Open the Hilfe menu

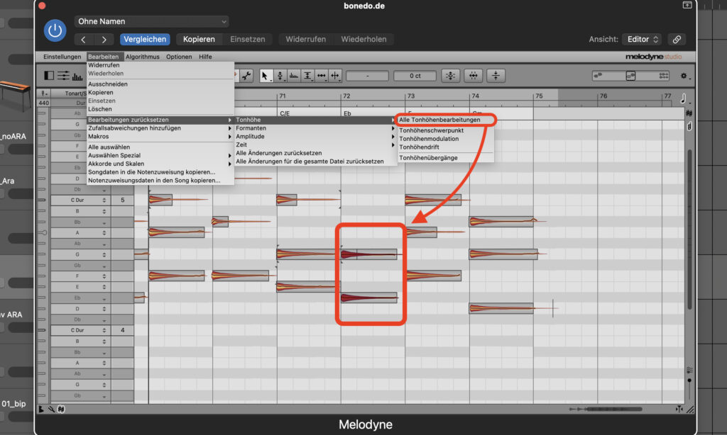[205, 57]
